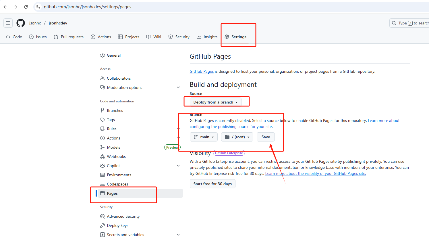
Task: Click the GitHub Octocat logo
Action: (x=21, y=23)
